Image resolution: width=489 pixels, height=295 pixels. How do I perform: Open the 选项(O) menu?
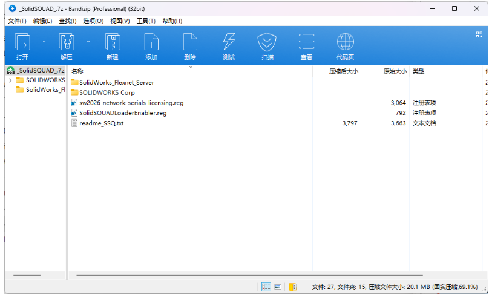pyautogui.click(x=93, y=21)
